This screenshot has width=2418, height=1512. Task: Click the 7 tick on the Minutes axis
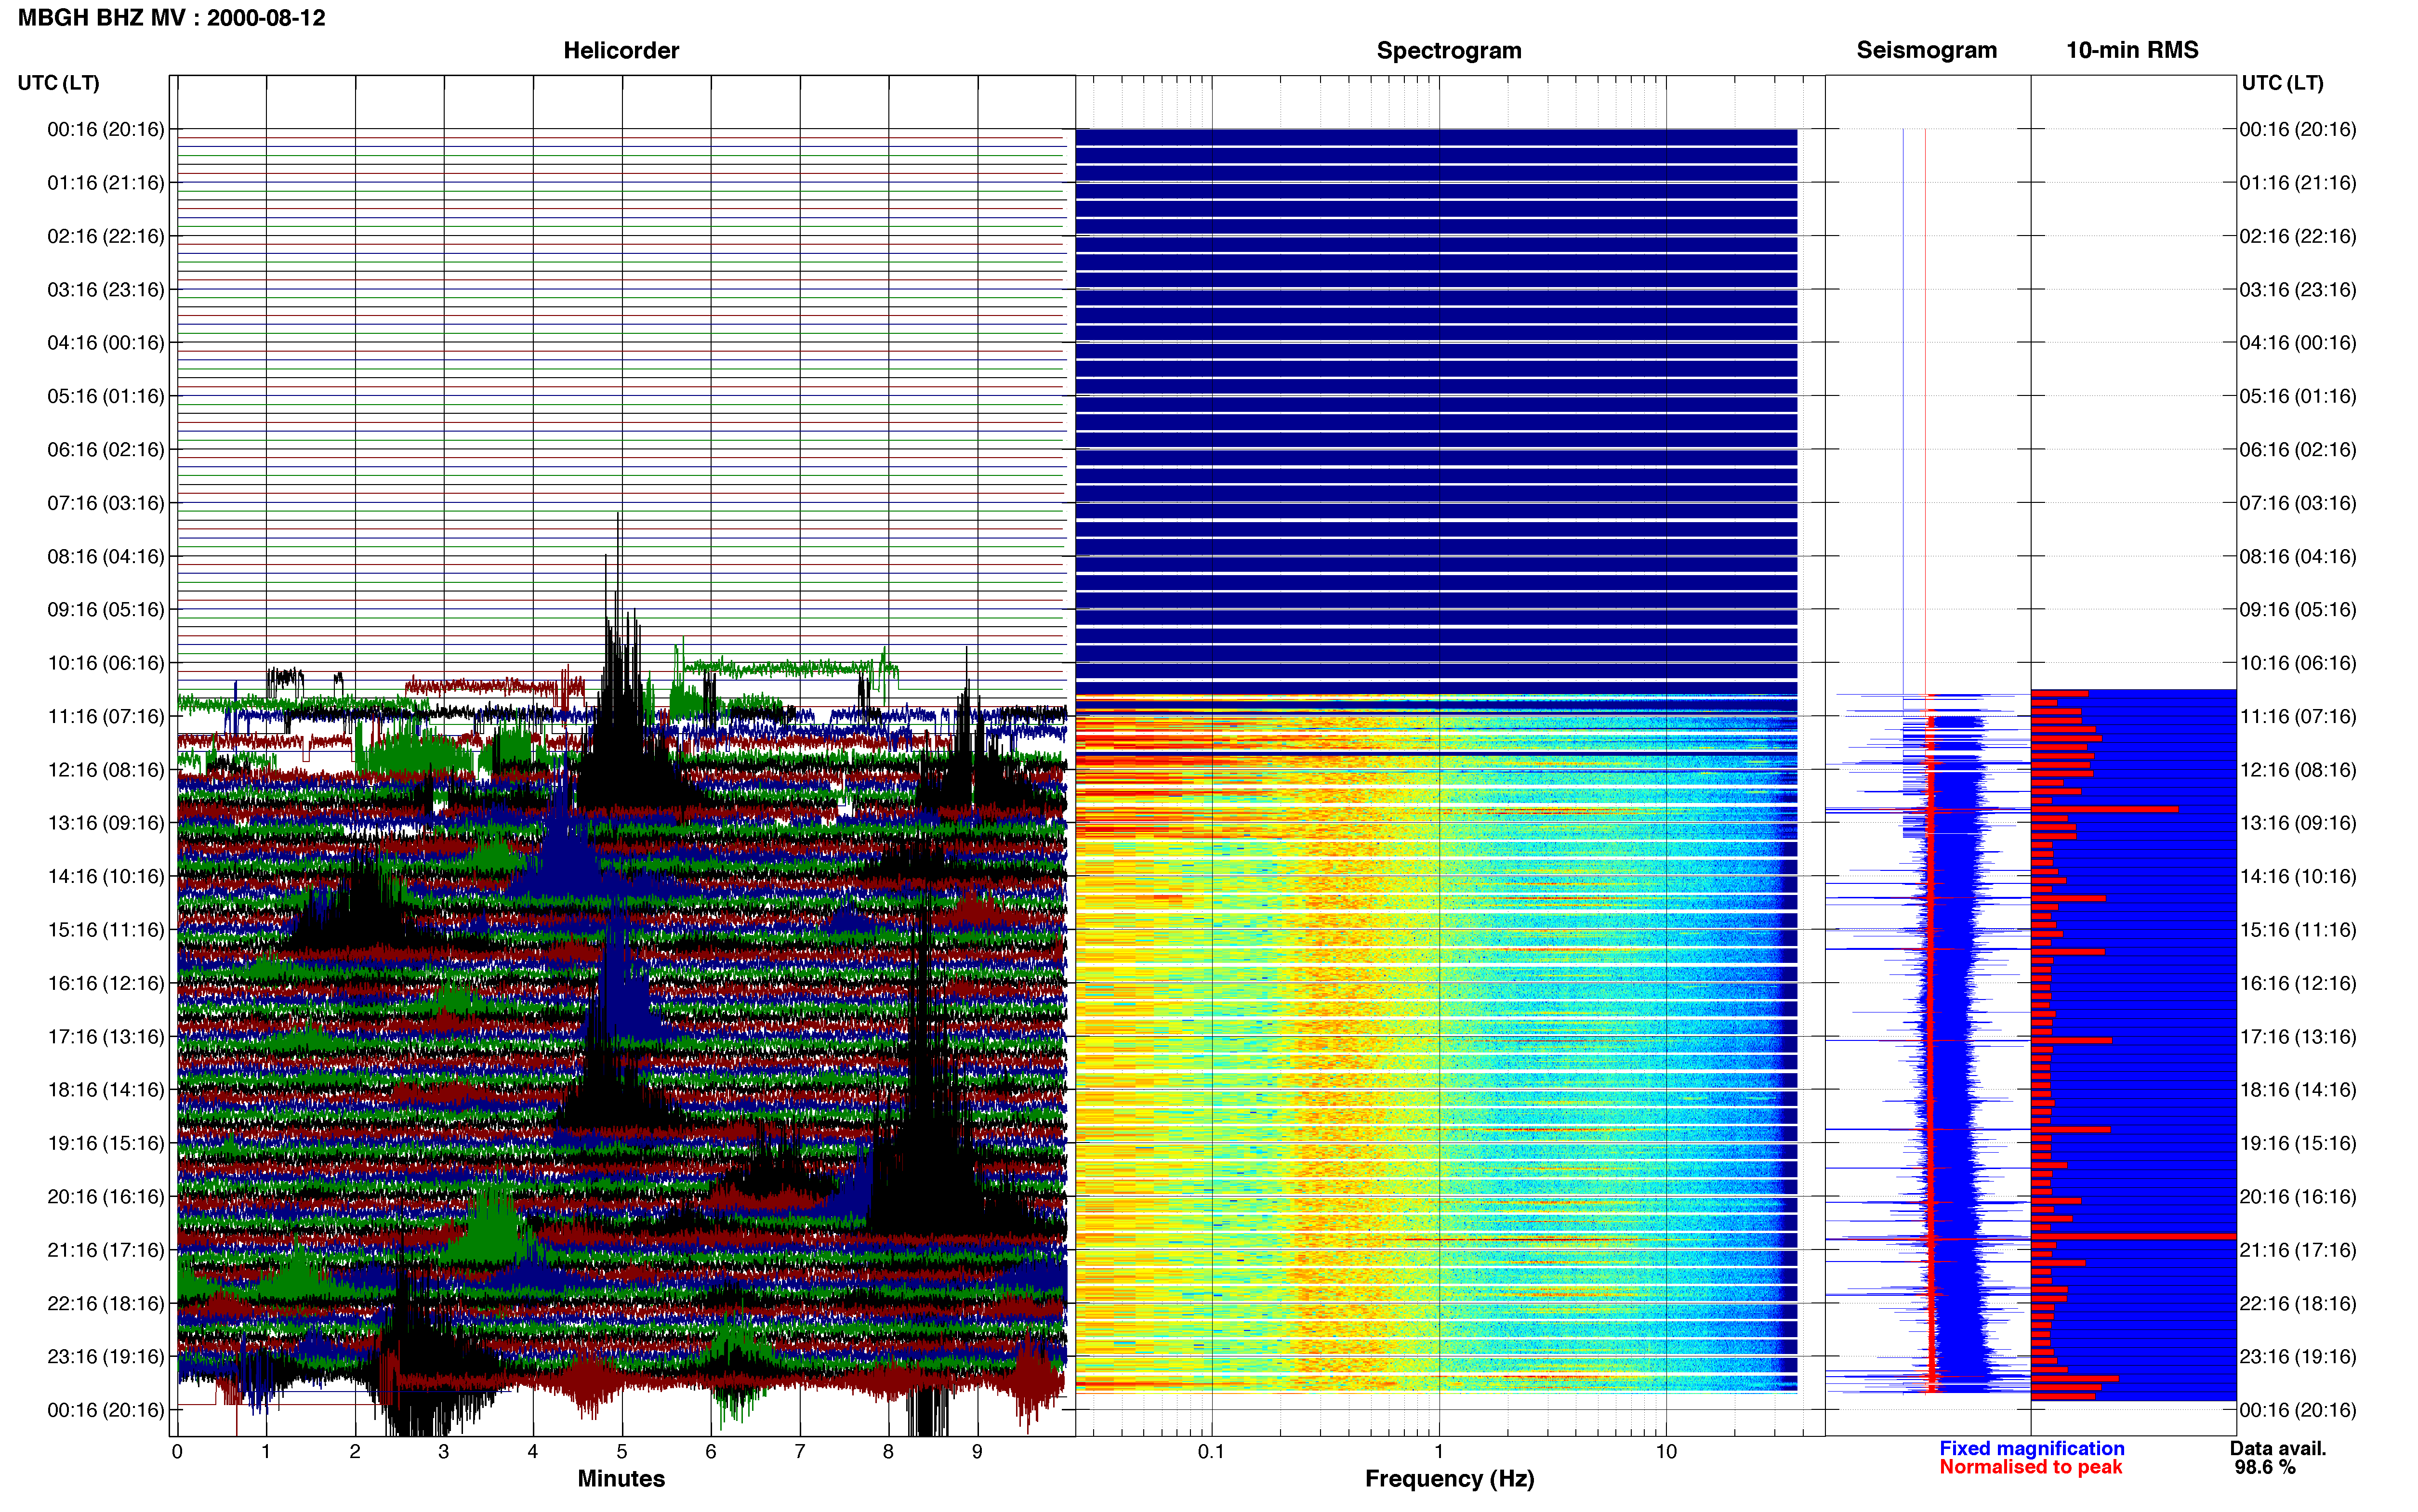pos(800,1451)
